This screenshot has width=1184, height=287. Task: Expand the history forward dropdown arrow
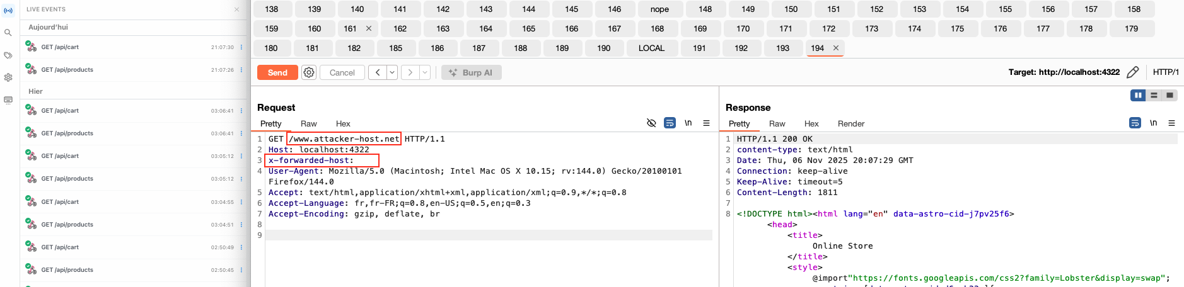pos(425,72)
